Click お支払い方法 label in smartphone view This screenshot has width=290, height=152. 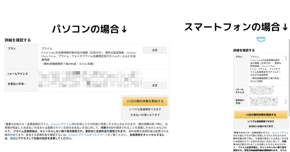click(x=240, y=102)
